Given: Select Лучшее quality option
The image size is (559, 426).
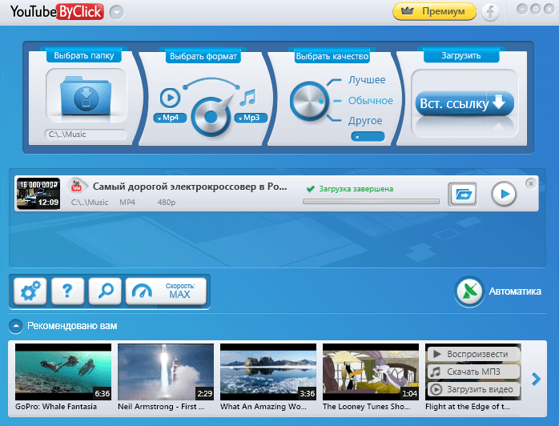Looking at the screenshot, I should [x=366, y=80].
